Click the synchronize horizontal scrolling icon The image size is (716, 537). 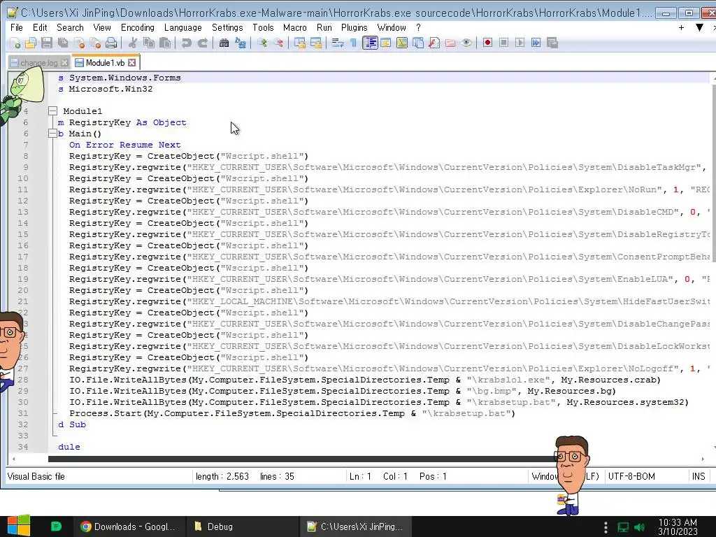pos(316,43)
